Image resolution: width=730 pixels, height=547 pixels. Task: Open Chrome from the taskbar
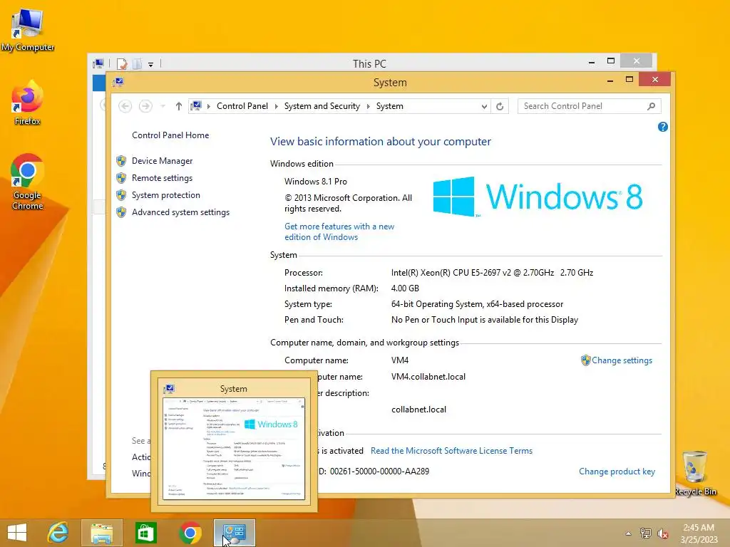[x=190, y=533]
